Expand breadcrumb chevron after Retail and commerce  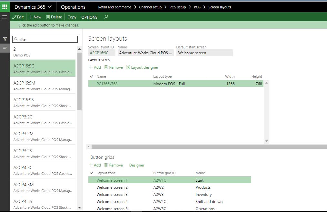click(x=135, y=7)
